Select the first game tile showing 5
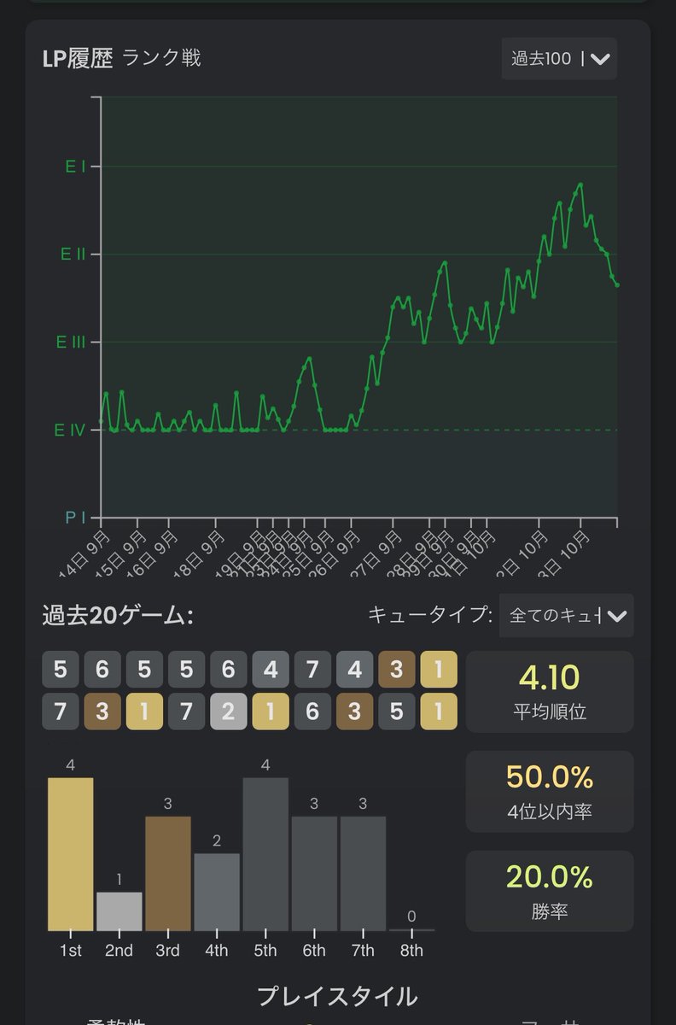The width and height of the screenshot is (676, 1025). coord(60,670)
